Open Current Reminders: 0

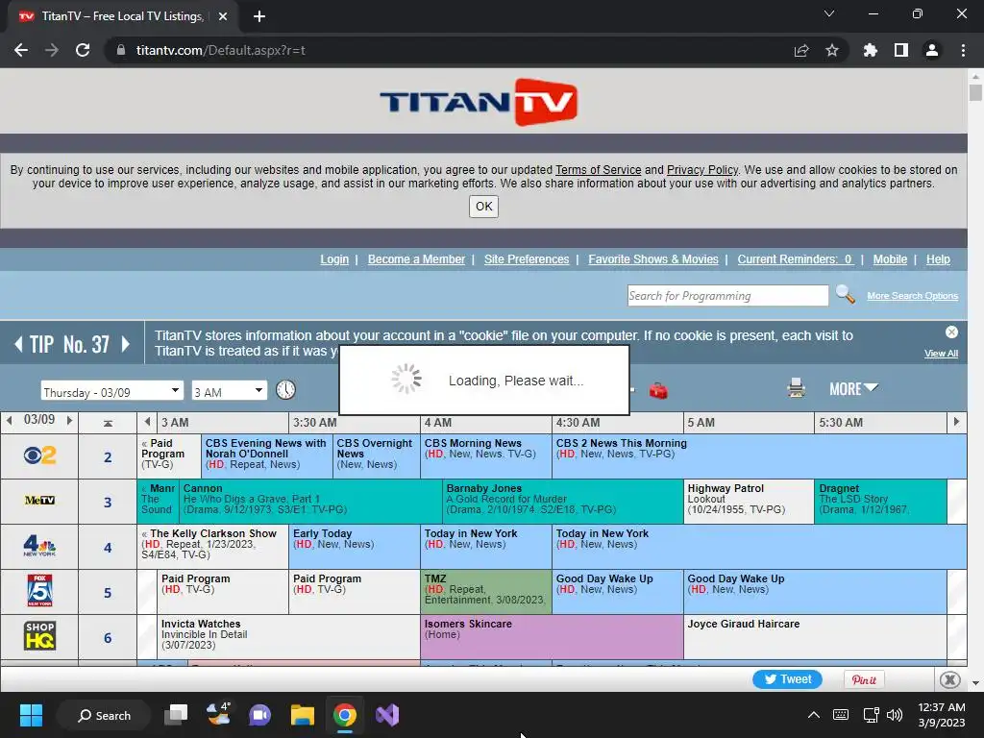click(x=795, y=259)
